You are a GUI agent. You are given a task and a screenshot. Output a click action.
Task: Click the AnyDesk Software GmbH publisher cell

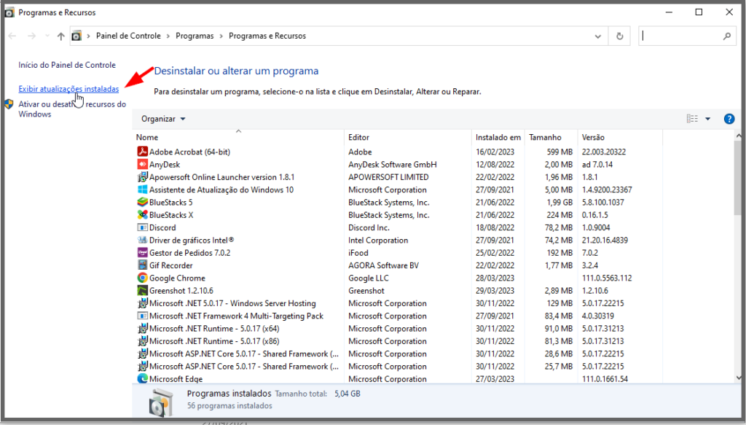[393, 164]
